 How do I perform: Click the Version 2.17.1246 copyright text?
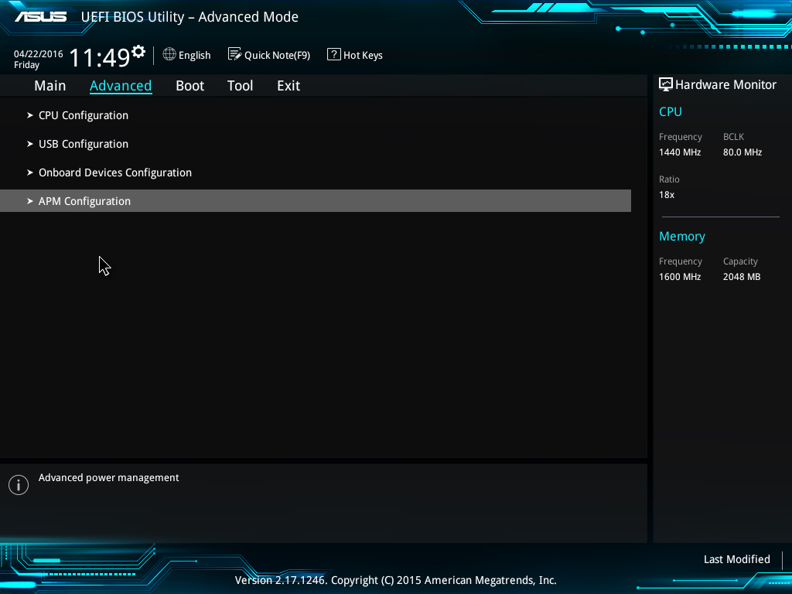coord(395,580)
